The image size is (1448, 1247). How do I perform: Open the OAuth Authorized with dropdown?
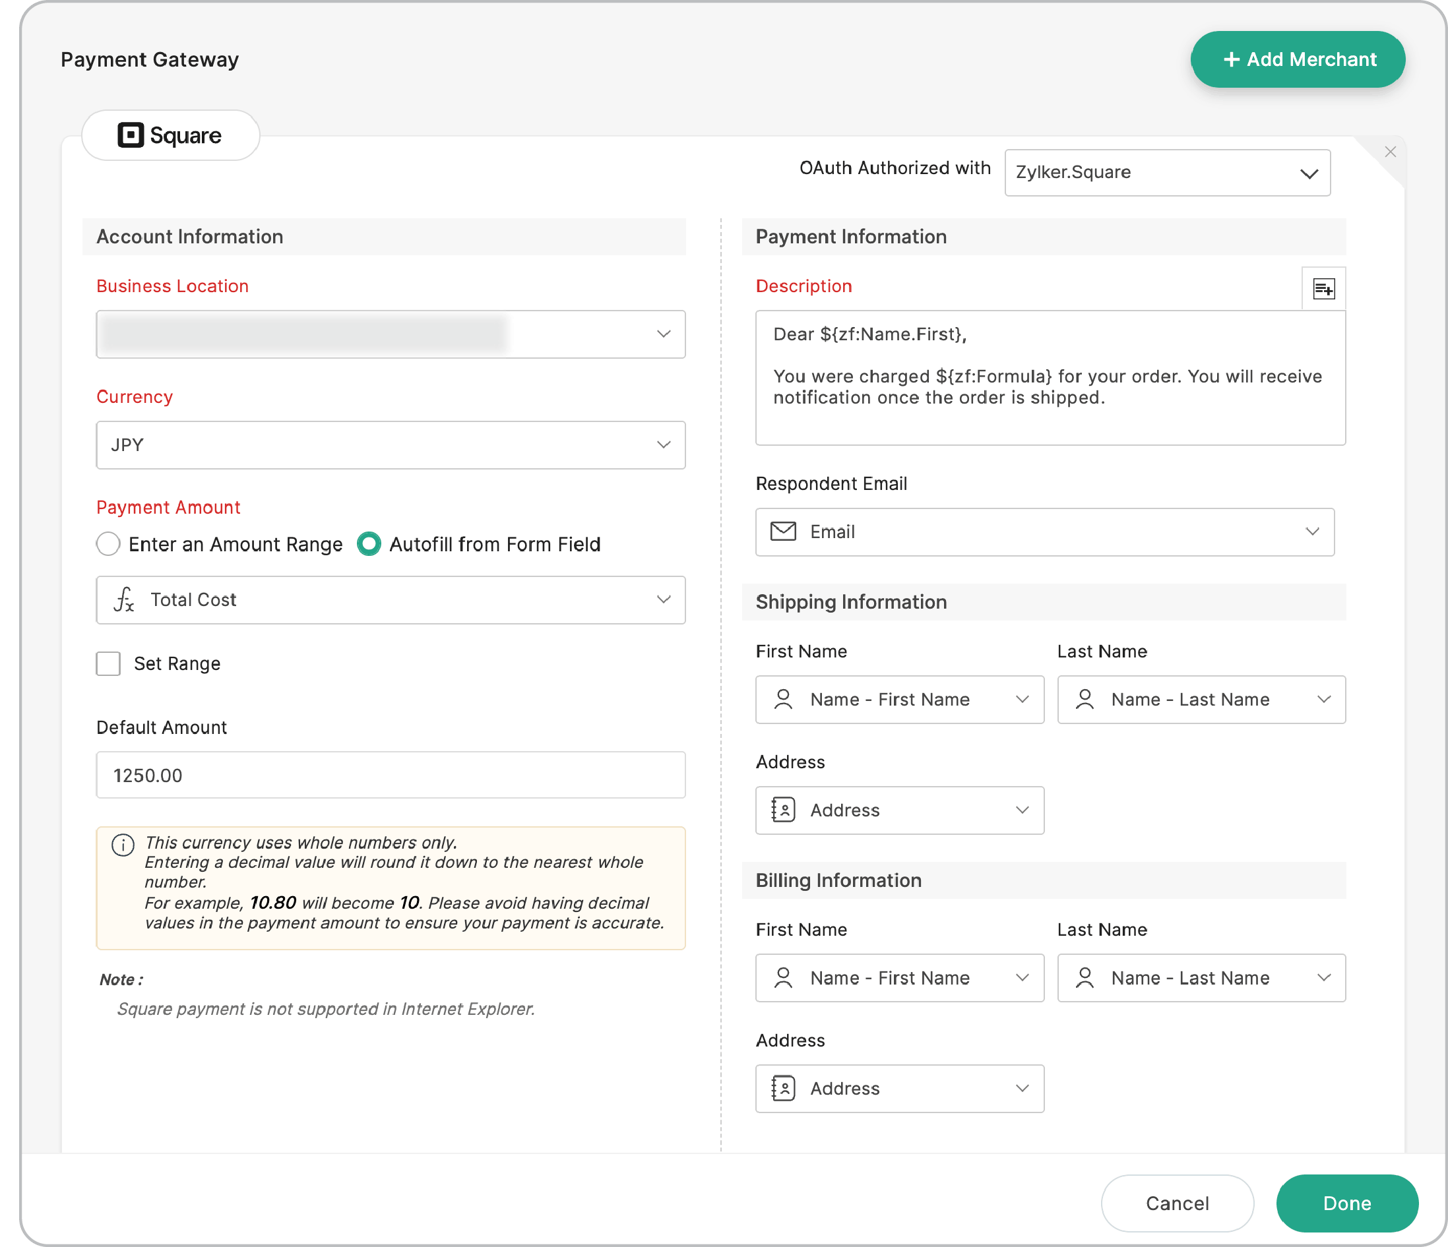1167,173
